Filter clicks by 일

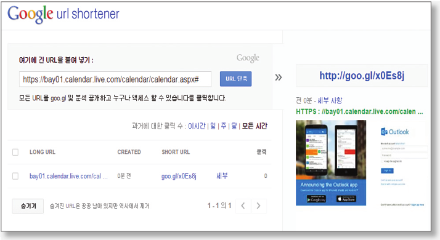(x=213, y=126)
